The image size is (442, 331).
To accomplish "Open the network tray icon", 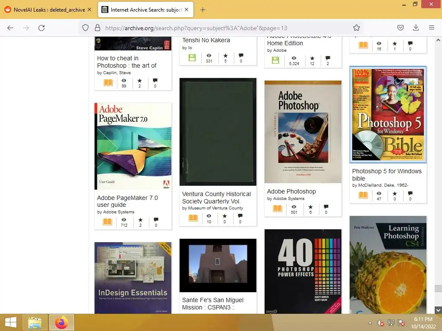I will (x=391, y=323).
